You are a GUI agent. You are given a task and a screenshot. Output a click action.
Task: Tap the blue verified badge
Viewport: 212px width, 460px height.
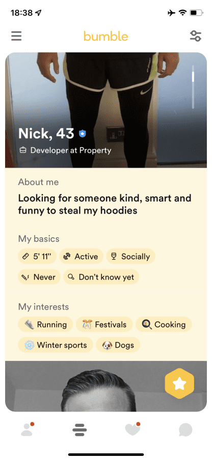pos(83,134)
